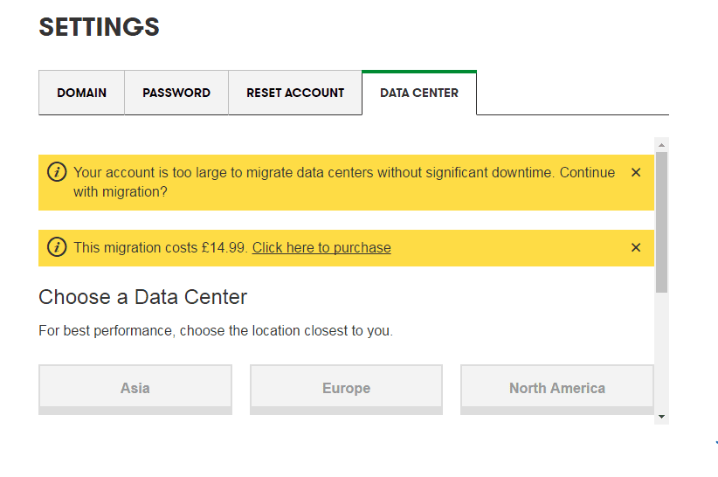Open the Domain settings tab
Viewport: 718px width, 477px height.
(x=82, y=93)
